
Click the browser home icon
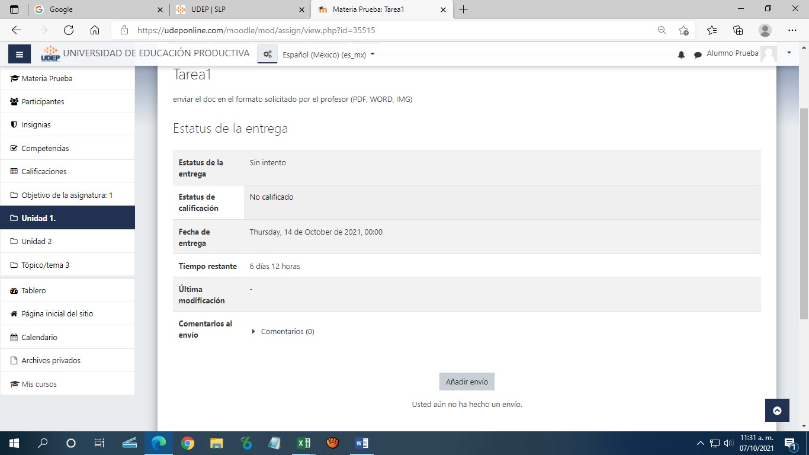[95, 30]
